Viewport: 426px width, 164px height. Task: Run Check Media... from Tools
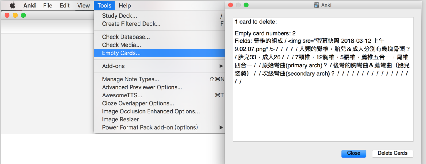coord(159,45)
